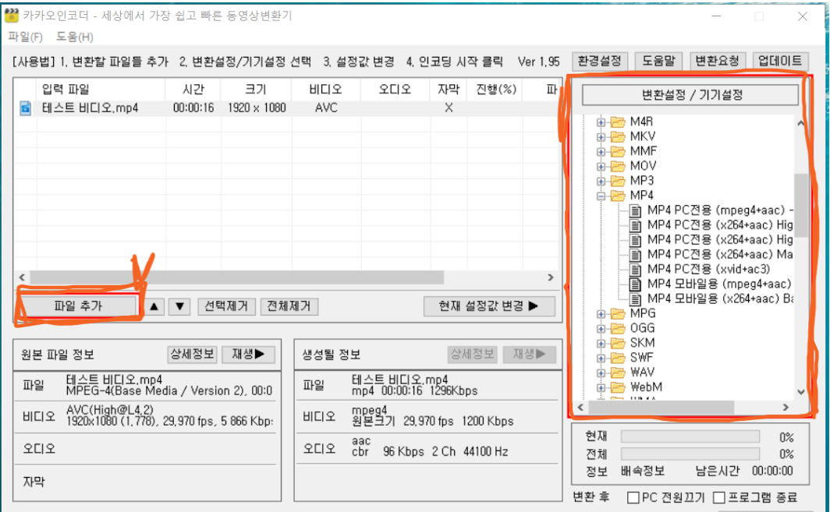Select the MOV folder icon
The width and height of the screenshot is (830, 512).
tap(618, 167)
